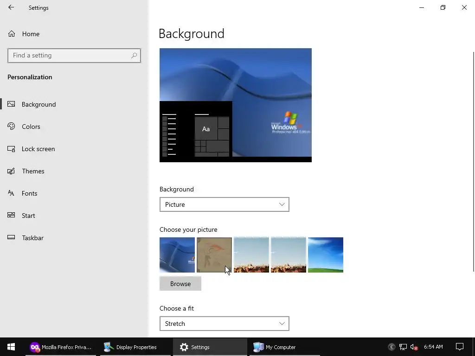Screen dimensions: 475x356
Task: Open the Taskbar personalization page
Action: [33, 238]
